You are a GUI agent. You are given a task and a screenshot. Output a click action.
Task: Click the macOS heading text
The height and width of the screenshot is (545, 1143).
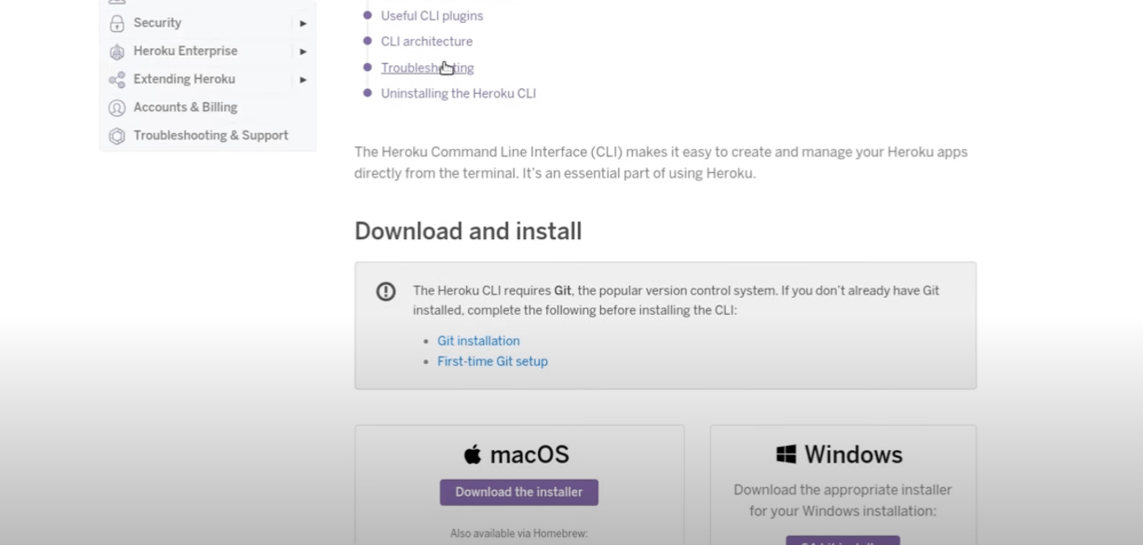[x=529, y=454]
